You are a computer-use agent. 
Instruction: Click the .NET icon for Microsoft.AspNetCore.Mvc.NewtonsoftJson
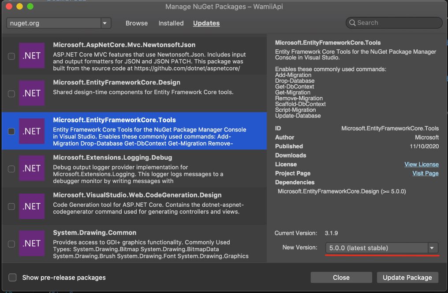32,56
